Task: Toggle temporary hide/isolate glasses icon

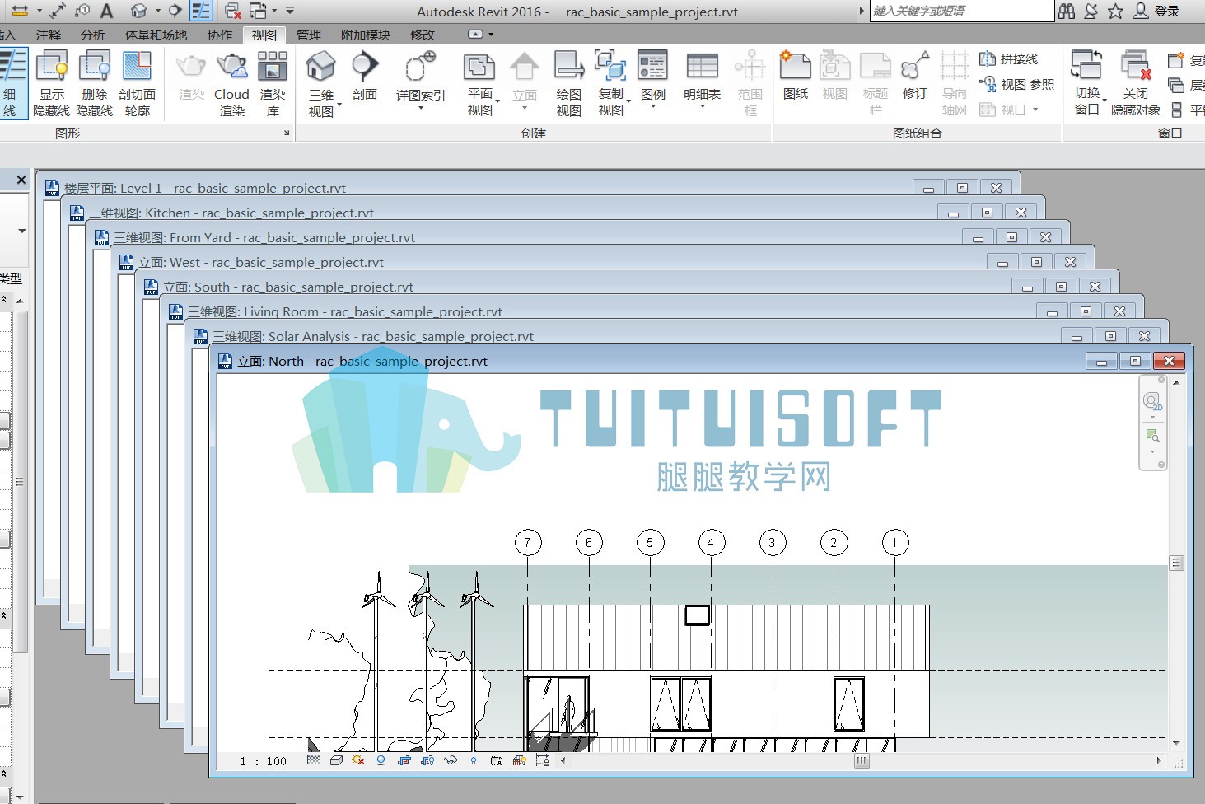Action: [450, 761]
